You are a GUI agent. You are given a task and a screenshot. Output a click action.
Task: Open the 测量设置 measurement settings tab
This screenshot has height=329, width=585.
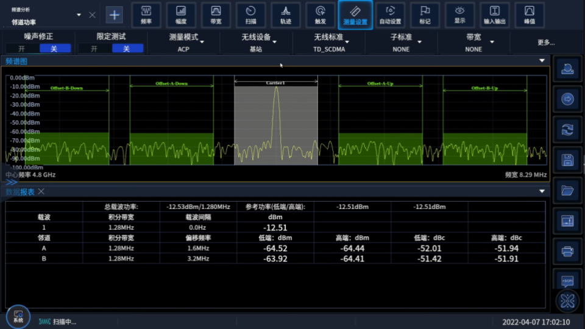tap(355, 15)
